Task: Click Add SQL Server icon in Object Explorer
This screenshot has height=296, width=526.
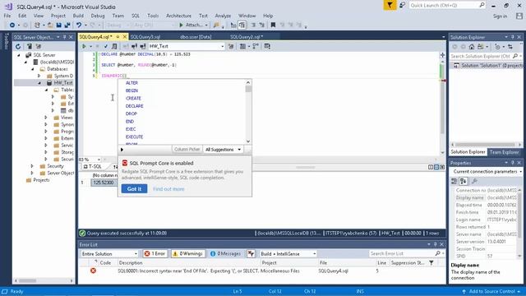Action: [x=30, y=47]
